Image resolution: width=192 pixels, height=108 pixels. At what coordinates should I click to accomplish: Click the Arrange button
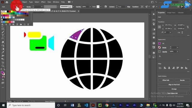click(174, 89)
